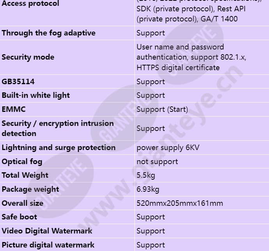Viewport: 269px width, 251px height.
Task: Click the "Video Digital Watermark" label
Action: (x=47, y=231)
